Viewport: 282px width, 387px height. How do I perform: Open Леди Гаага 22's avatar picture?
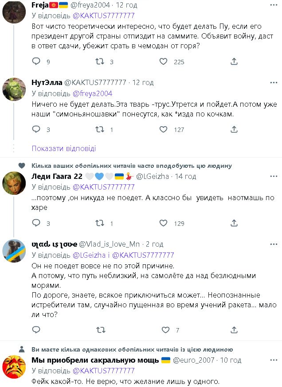[14, 183]
